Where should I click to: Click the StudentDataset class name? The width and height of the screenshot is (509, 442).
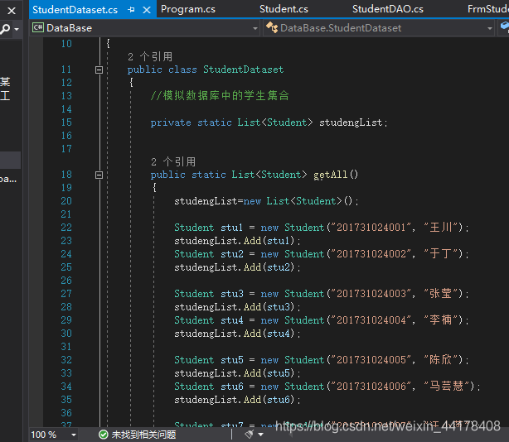pyautogui.click(x=244, y=70)
